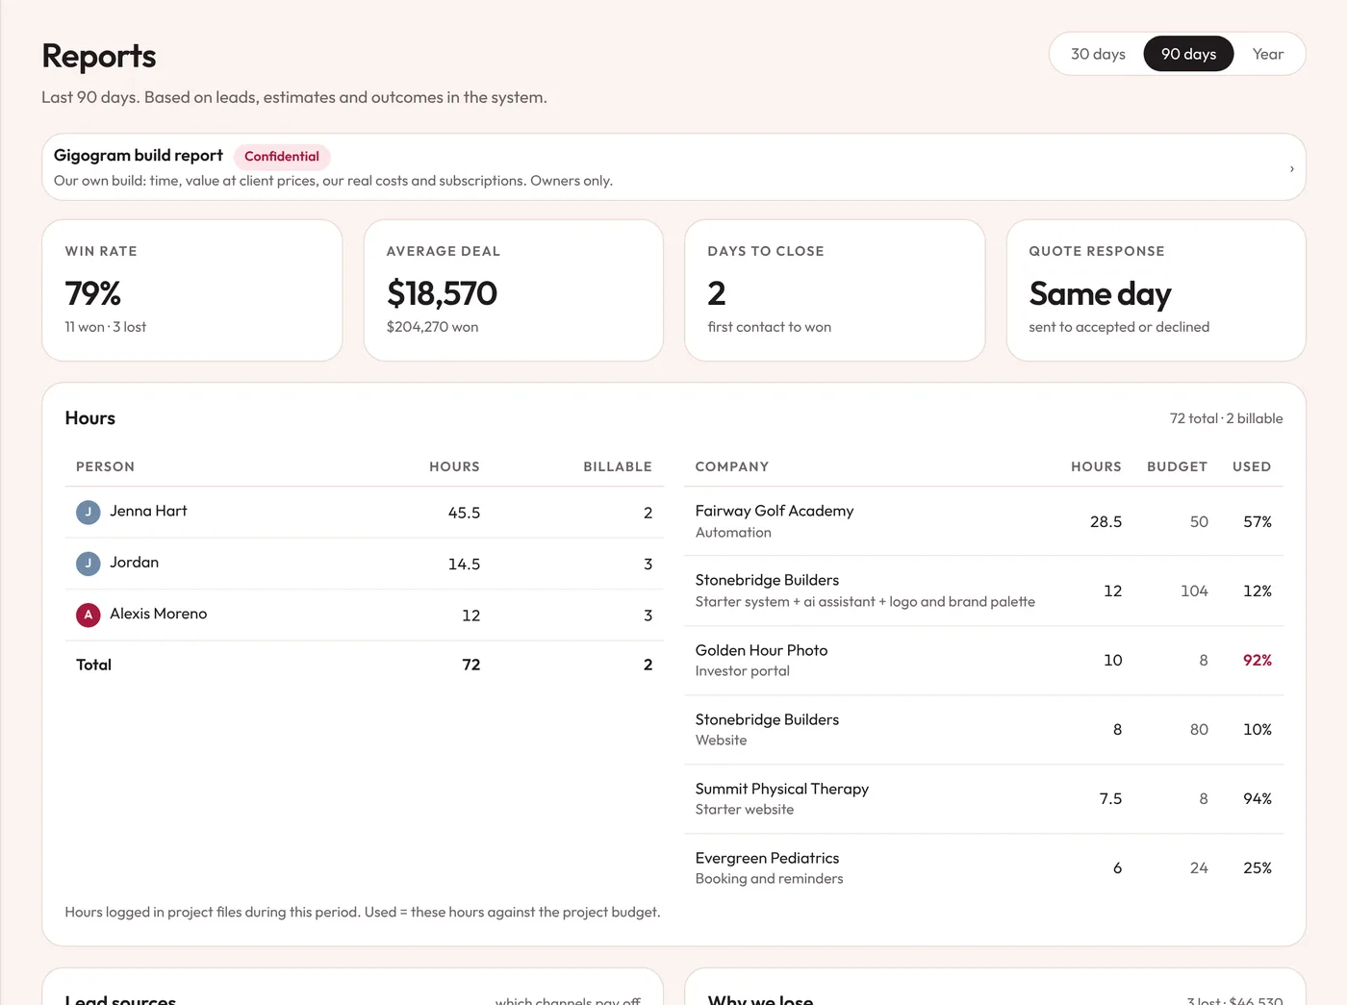Click the Company column header

[x=731, y=466]
